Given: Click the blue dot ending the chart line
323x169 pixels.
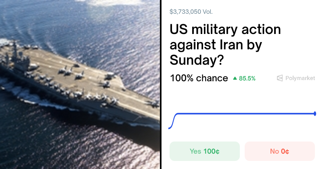Looking at the screenshot, I should (x=315, y=114).
